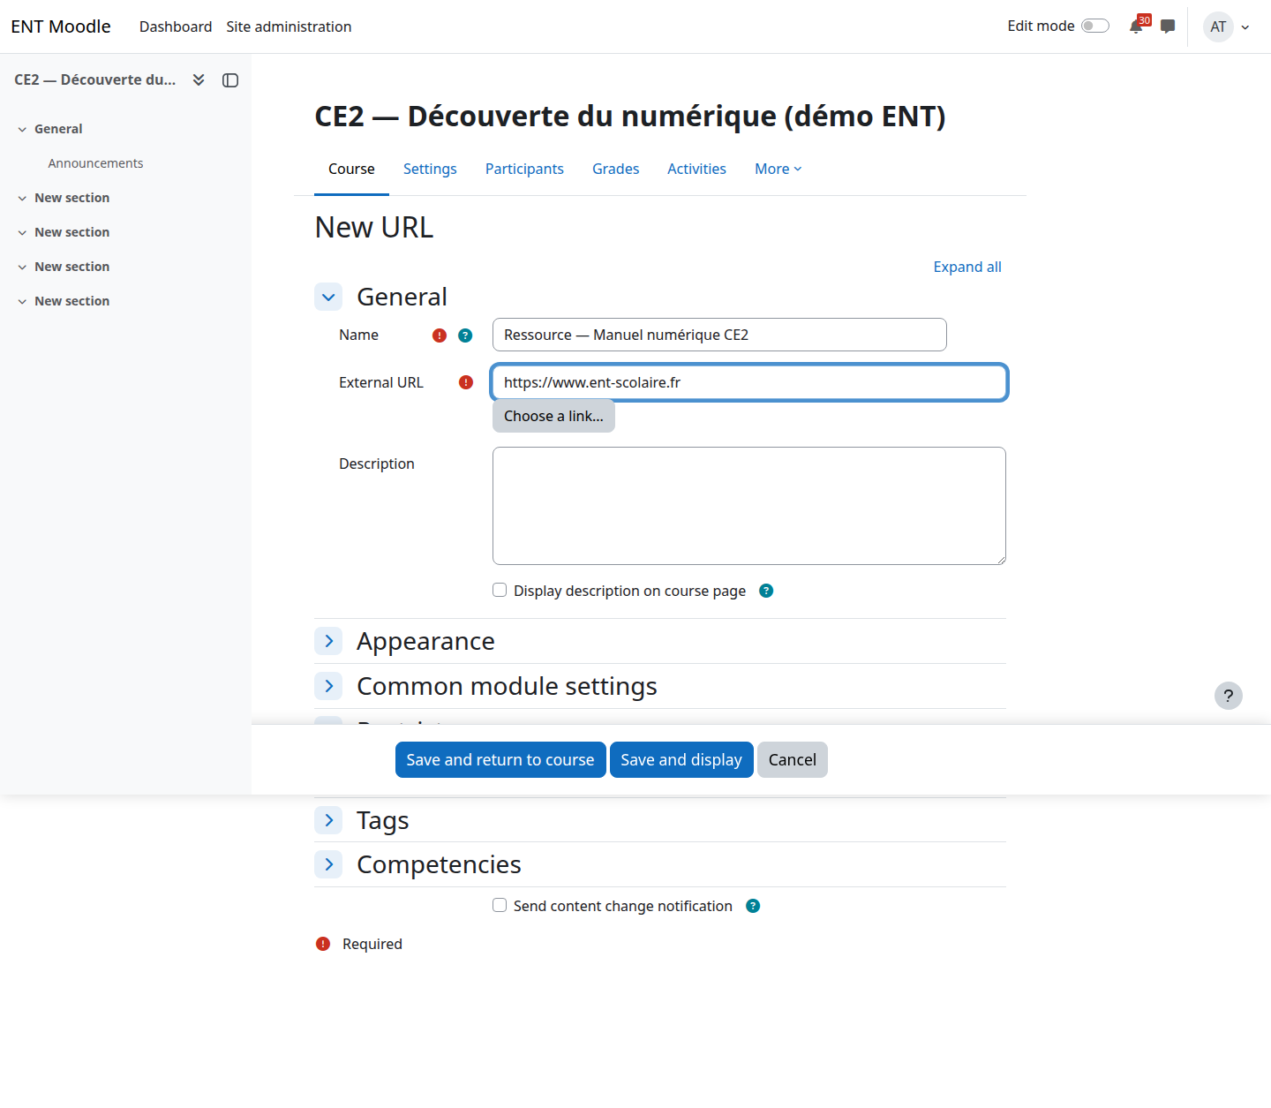
Task: Click Choose a link button
Action: (553, 416)
